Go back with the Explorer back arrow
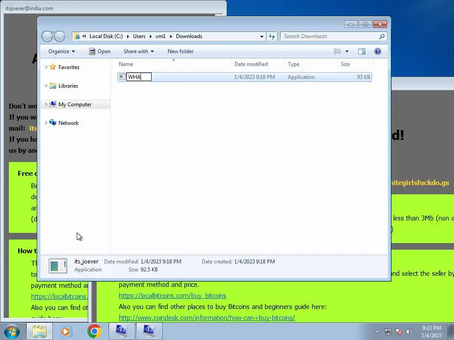 click(x=47, y=36)
